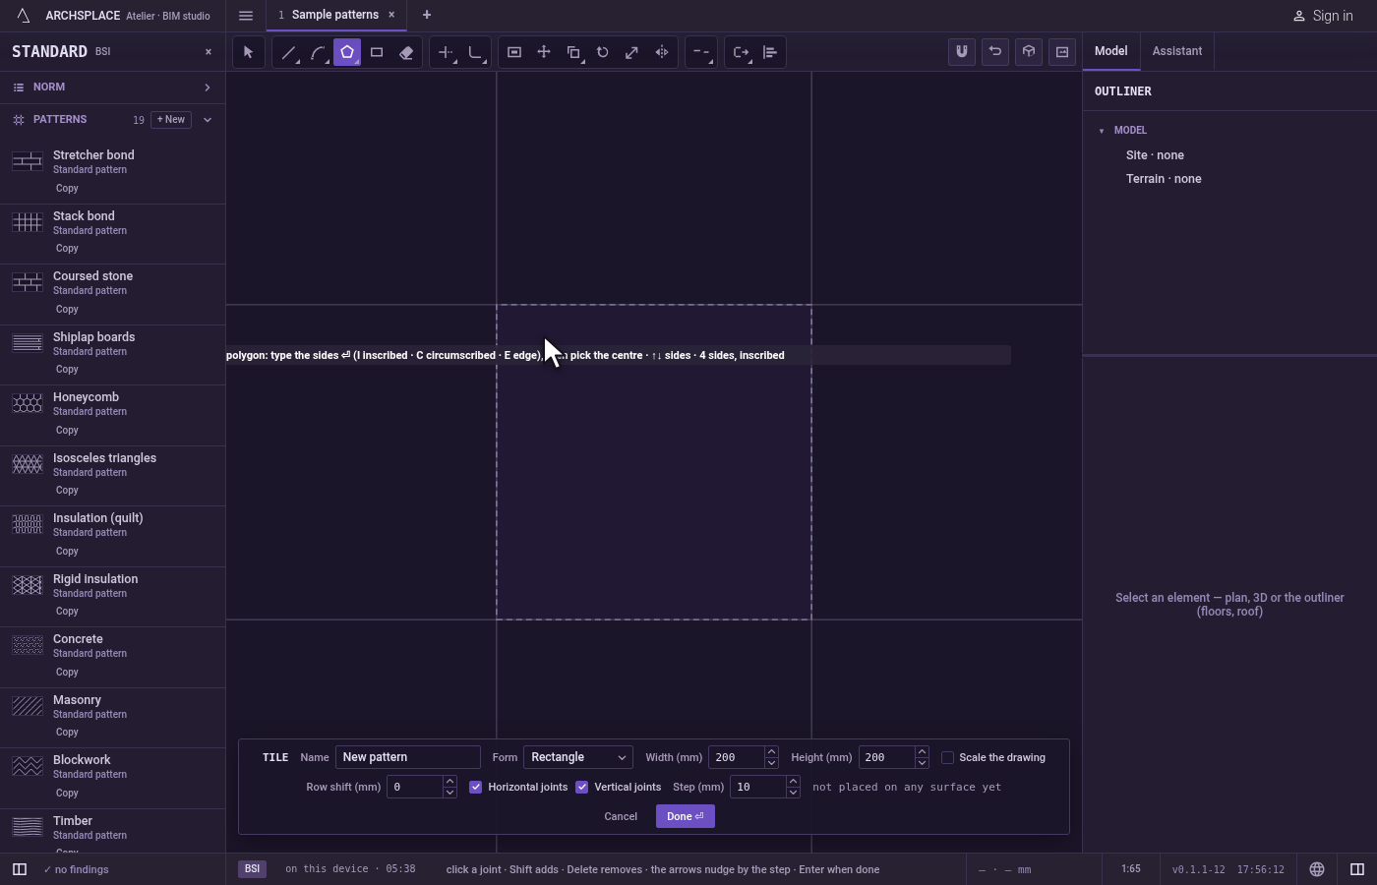
Task: Toggle the left sidebar panel icon
Action: pos(20,869)
